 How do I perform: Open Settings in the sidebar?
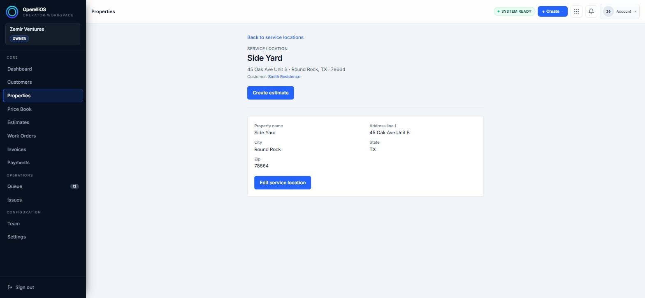(x=43, y=237)
